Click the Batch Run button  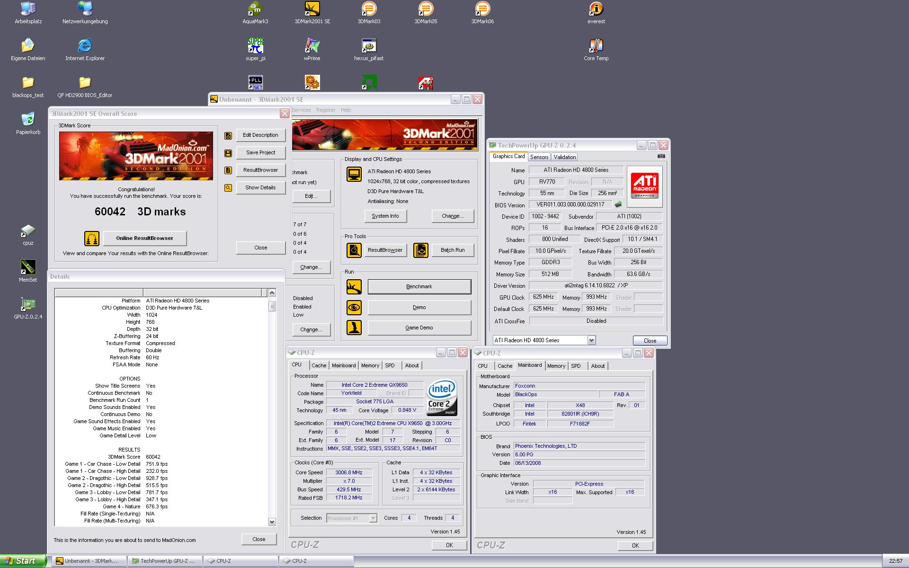453,250
